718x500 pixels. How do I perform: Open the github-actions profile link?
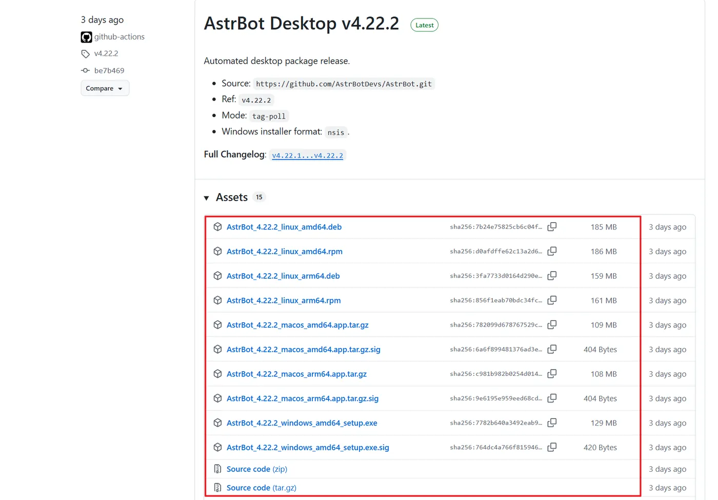[x=119, y=37]
